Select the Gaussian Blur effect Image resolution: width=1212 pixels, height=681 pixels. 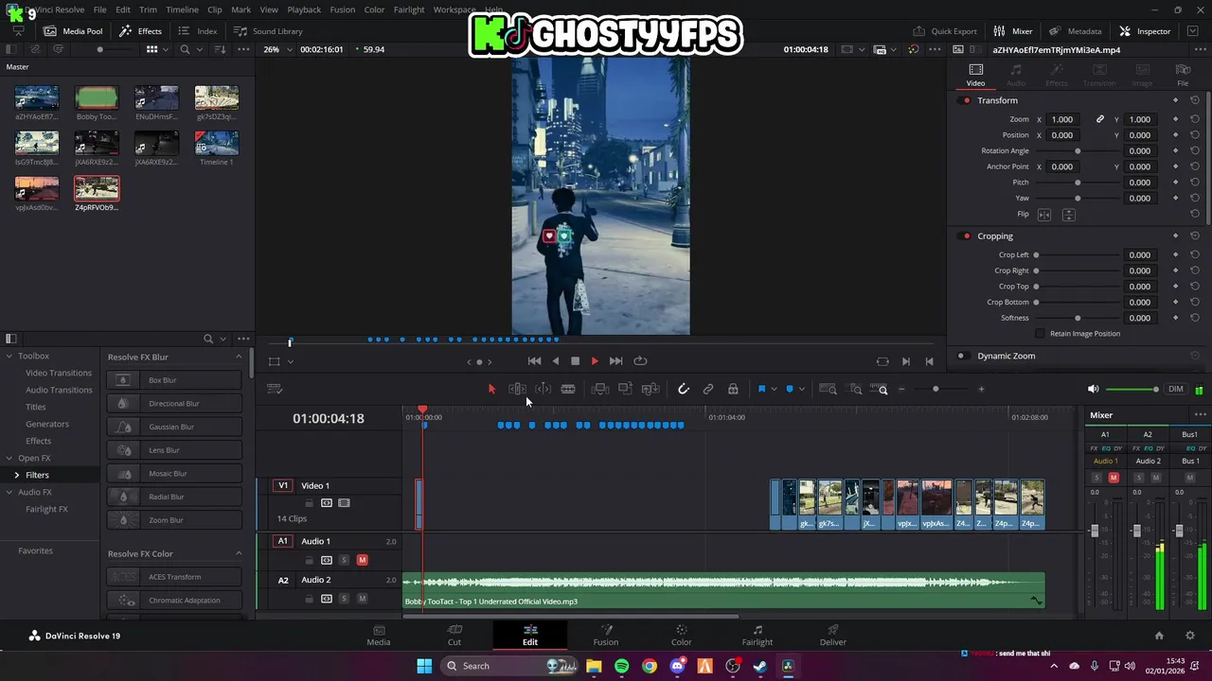point(174,427)
